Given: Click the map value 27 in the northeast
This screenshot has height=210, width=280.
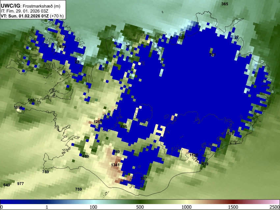Looking at the screenshot, I should pyautogui.click(x=237, y=37).
